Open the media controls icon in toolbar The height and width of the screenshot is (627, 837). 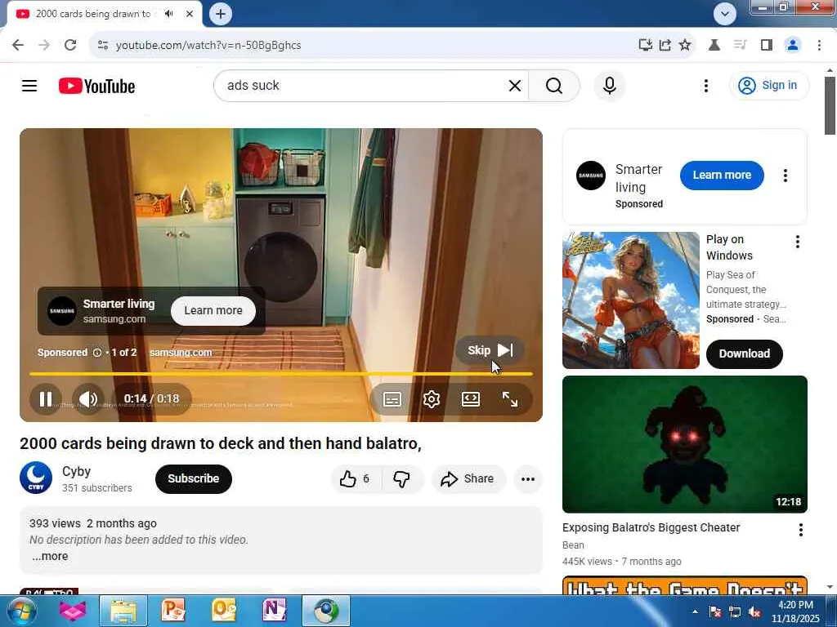[x=740, y=45]
